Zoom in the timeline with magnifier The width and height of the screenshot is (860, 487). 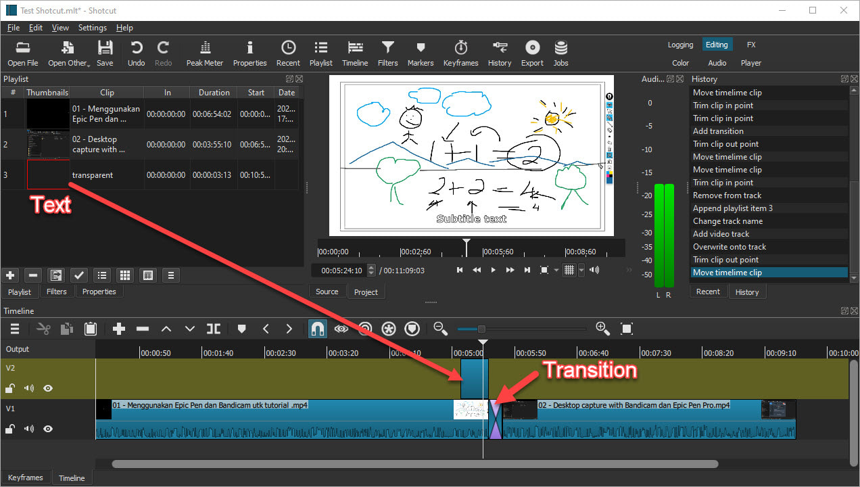(603, 329)
